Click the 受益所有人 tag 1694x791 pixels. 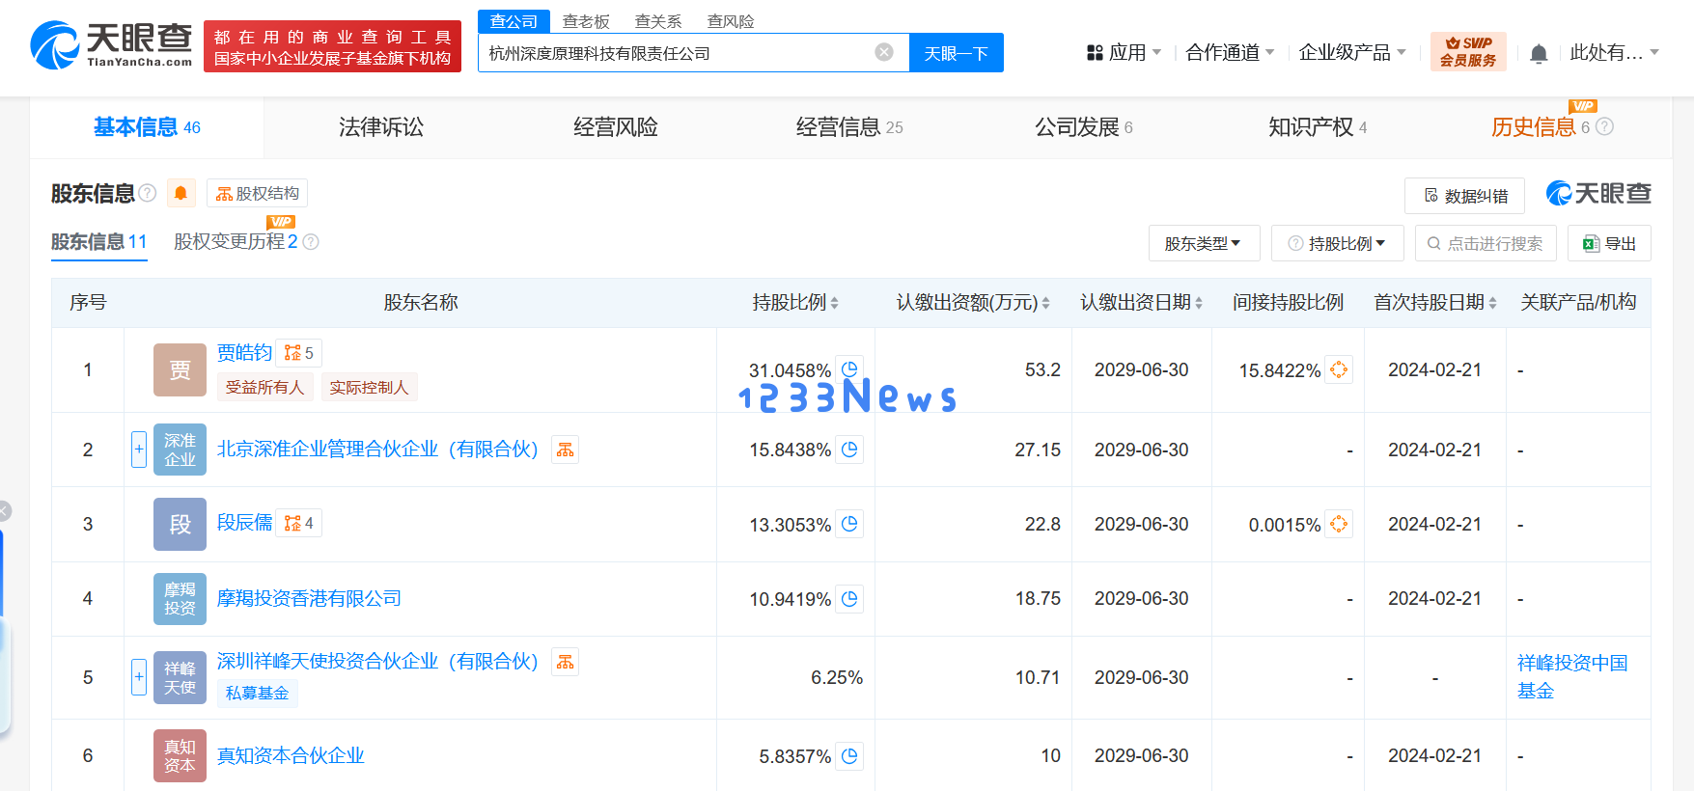[264, 388]
